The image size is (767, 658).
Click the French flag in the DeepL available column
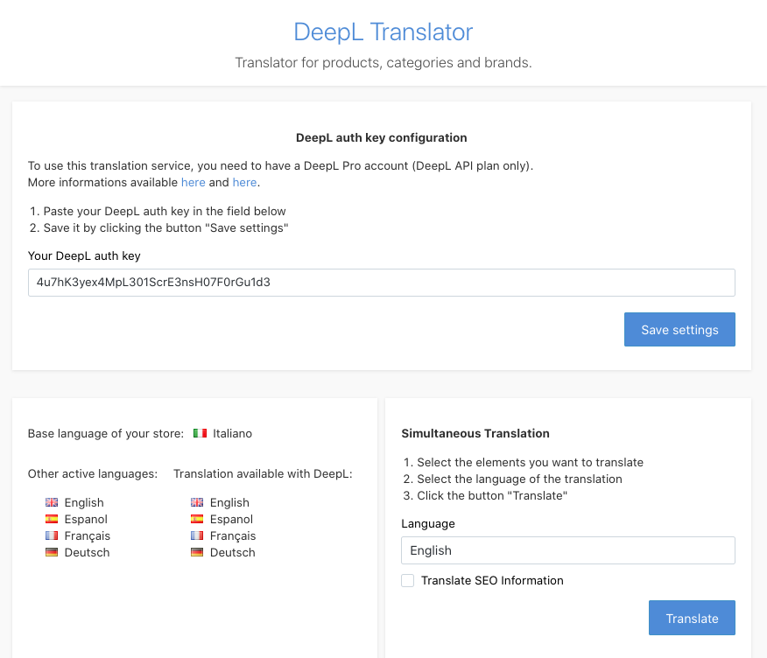[197, 535]
